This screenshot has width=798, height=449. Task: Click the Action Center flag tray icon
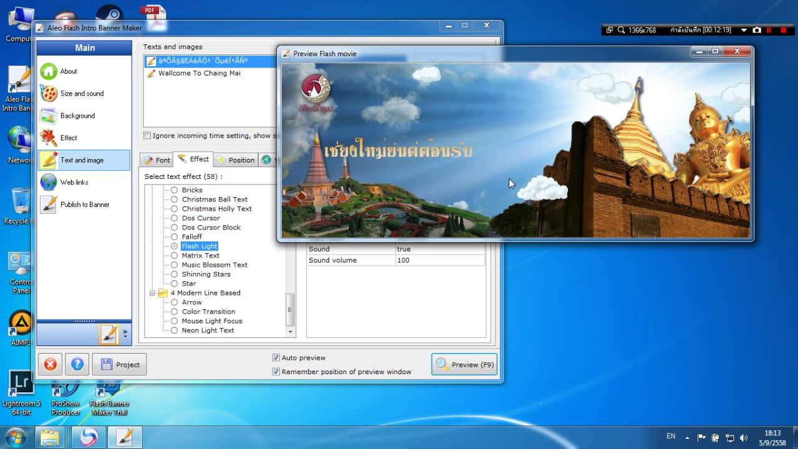pos(701,437)
